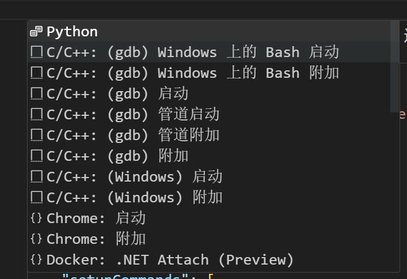Click the Python snippet icon
Viewport: 407px width, 279px height.
click(x=36, y=32)
